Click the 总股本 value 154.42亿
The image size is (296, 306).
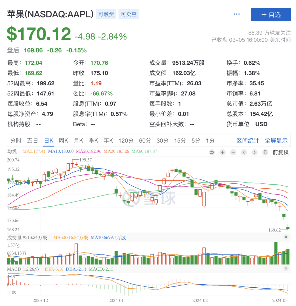pos(261,114)
